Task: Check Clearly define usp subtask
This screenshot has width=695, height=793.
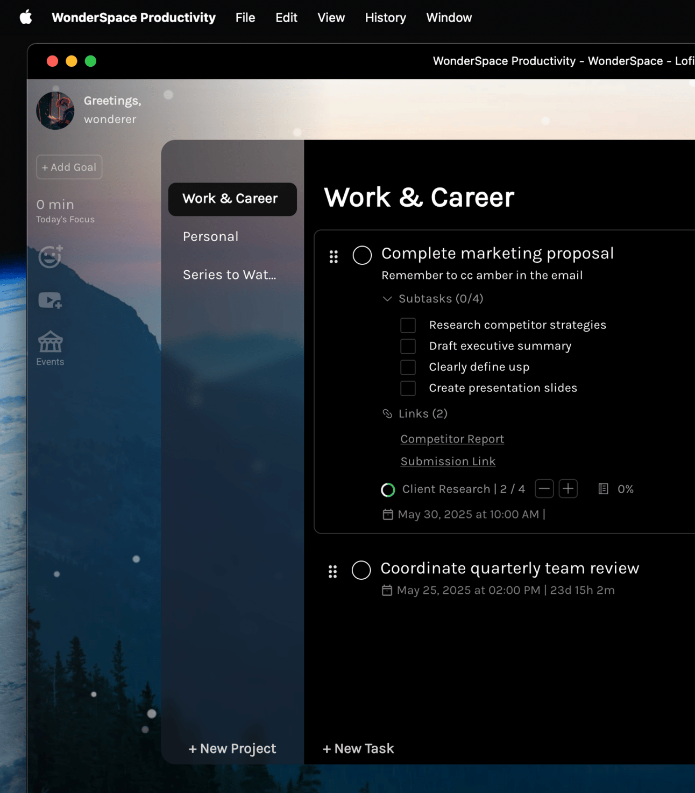Action: click(x=408, y=367)
